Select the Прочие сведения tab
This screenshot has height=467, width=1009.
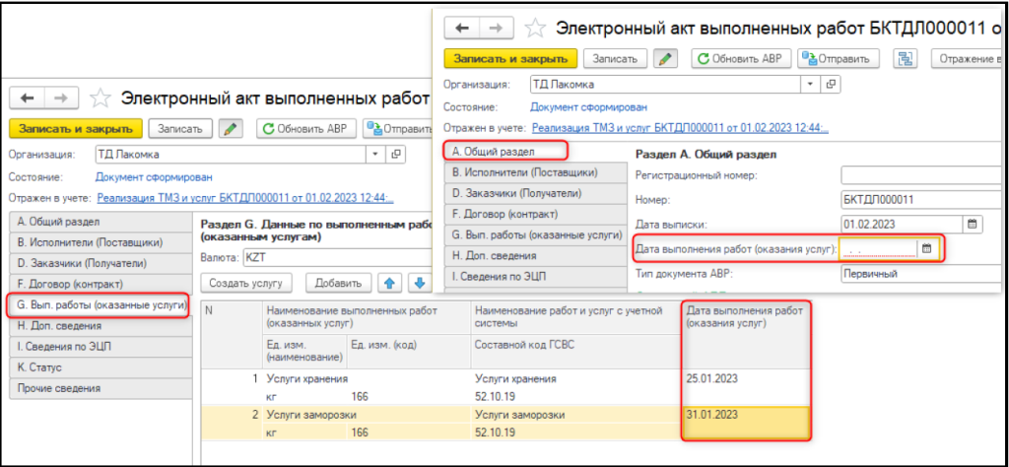[101, 388]
